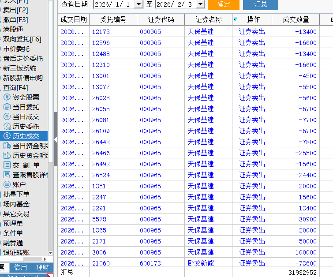333x277 pixels.
Task: Open 账户 icon in sidebar
Action: point(7,184)
